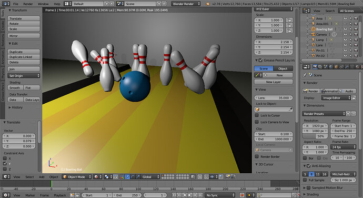Click the Camera object icon in outliner
Screen dimensions: 363x198
pyautogui.click(x=313, y=34)
